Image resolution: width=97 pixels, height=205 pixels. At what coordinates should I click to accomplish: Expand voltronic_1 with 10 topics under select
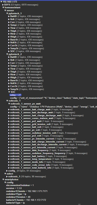click(7, 177)
